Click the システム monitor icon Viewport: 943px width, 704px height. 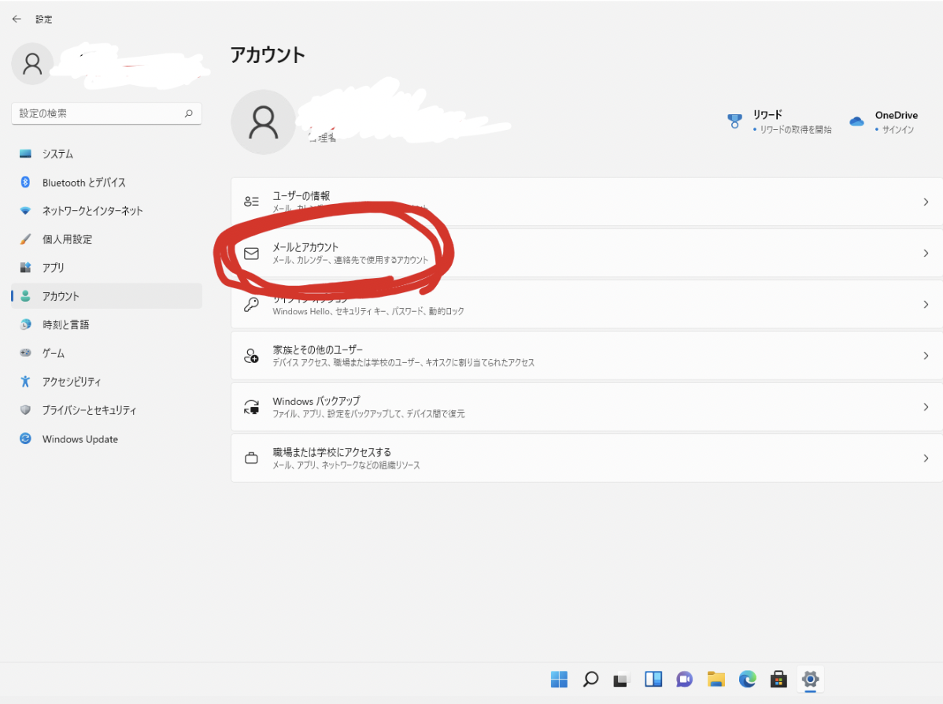click(25, 154)
